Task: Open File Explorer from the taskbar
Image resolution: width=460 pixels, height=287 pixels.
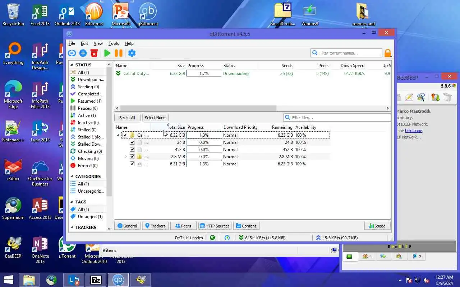Action: (x=29, y=280)
